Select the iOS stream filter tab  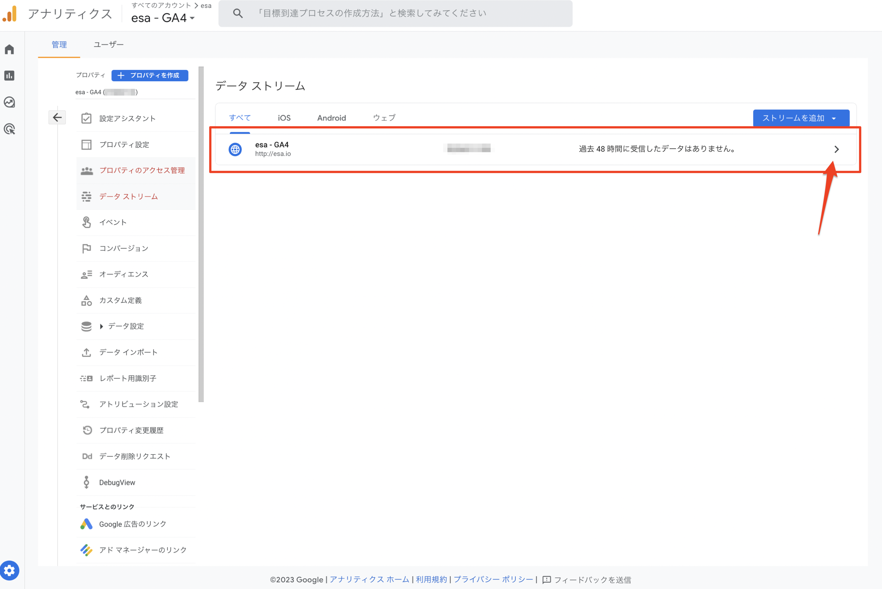coord(284,118)
